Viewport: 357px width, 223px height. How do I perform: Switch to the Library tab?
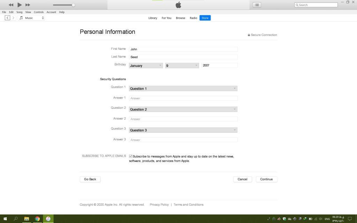tap(153, 18)
